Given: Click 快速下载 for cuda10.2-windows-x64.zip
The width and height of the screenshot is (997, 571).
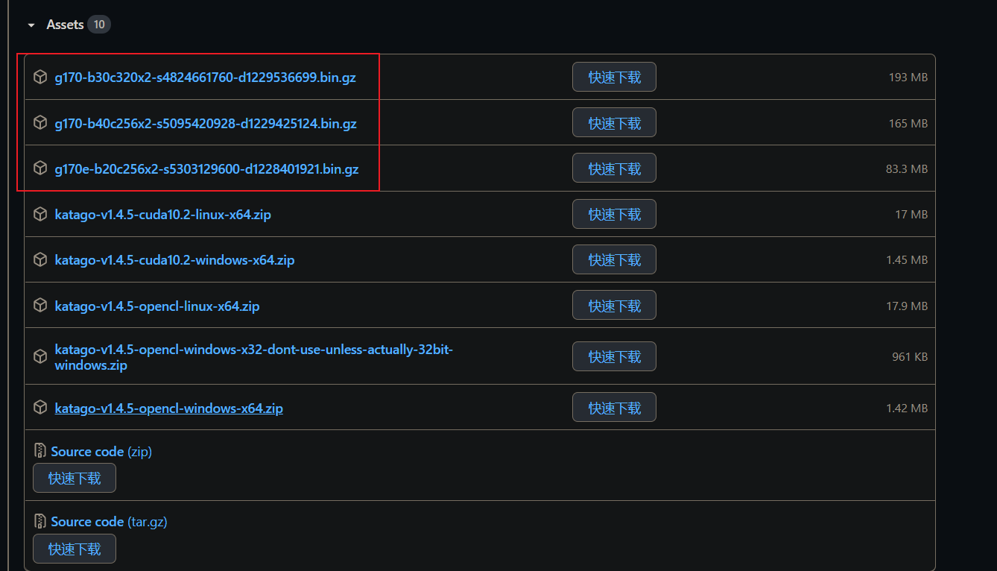Looking at the screenshot, I should click(x=614, y=259).
